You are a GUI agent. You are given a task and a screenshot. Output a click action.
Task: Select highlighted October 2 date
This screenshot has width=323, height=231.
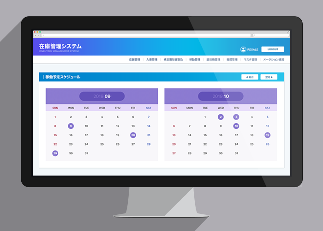click(x=221, y=117)
